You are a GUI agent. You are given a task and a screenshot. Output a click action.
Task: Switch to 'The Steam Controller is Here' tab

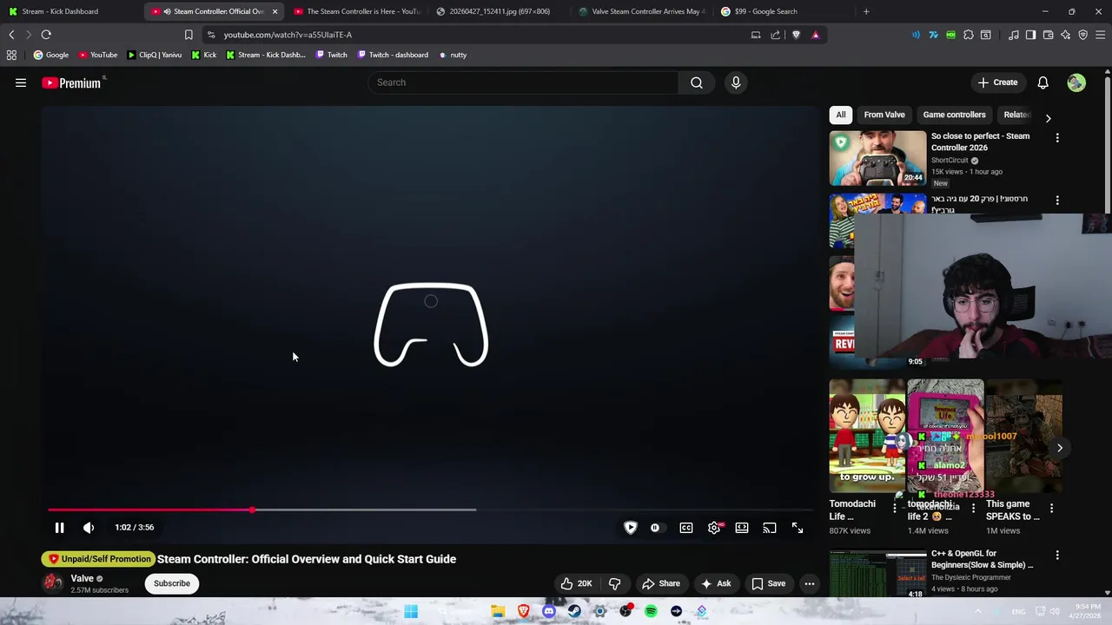[356, 11]
